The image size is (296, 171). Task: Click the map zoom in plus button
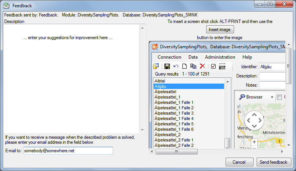(x=254, y=142)
